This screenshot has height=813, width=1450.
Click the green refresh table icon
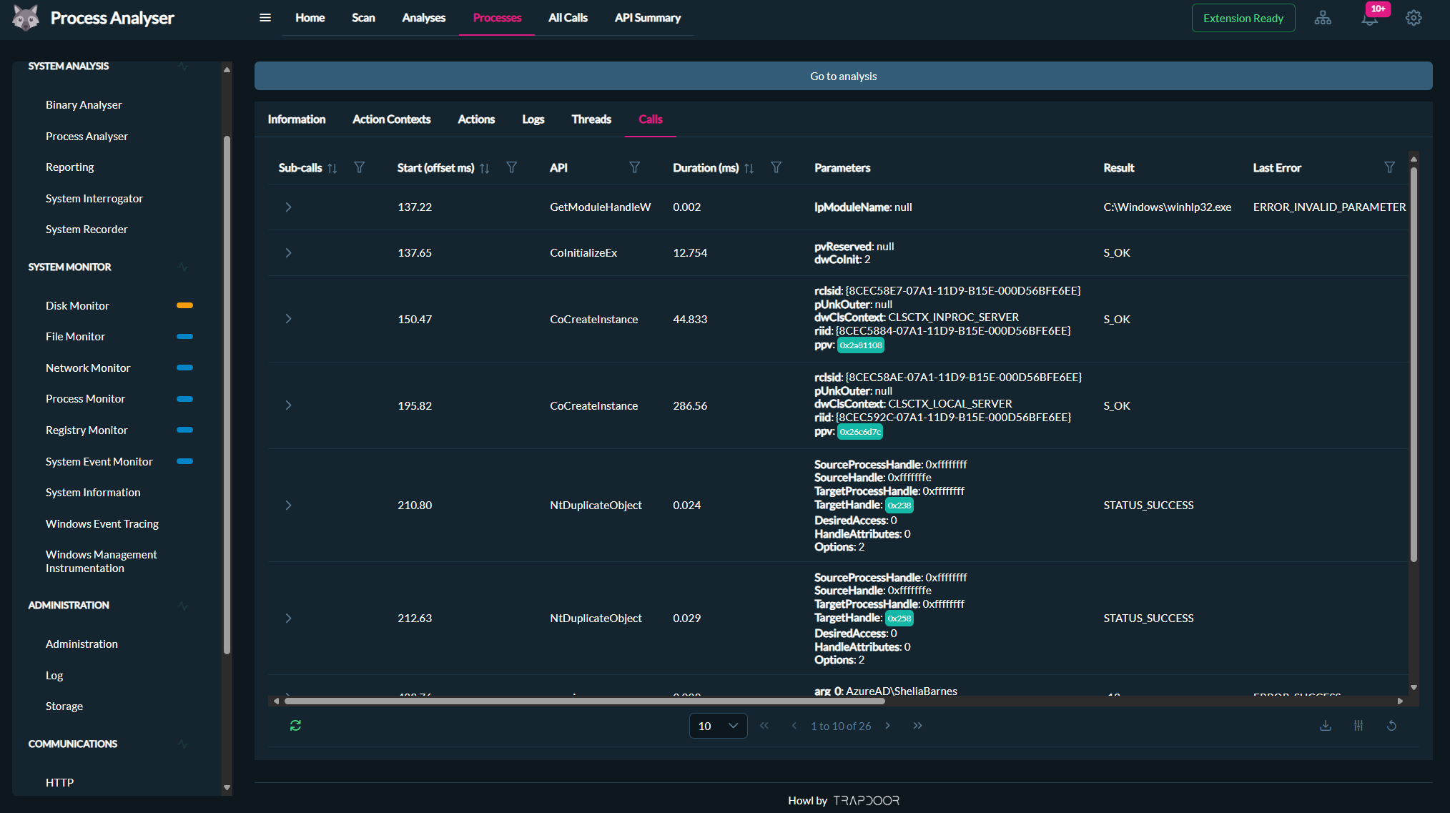(x=295, y=726)
